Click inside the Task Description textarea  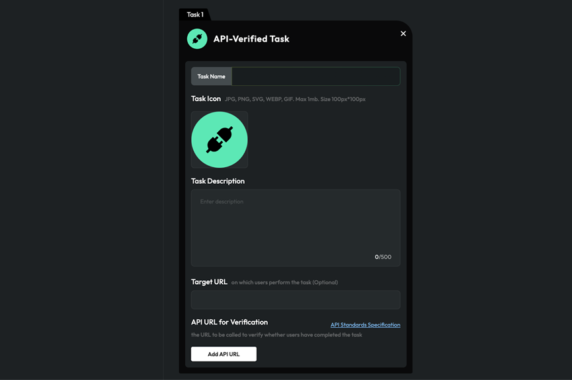click(x=296, y=228)
